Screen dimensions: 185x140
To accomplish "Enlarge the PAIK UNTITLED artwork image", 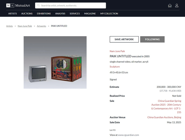I will coord(55,62).
